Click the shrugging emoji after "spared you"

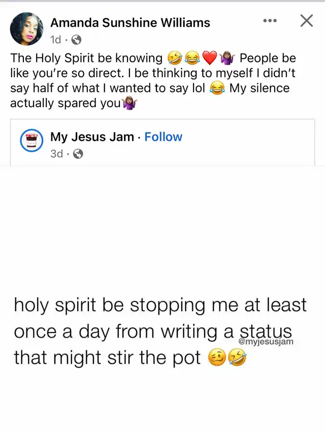tap(131, 104)
